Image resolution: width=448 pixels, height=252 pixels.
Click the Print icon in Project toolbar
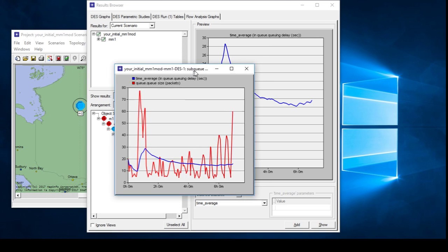[x=41, y=58]
